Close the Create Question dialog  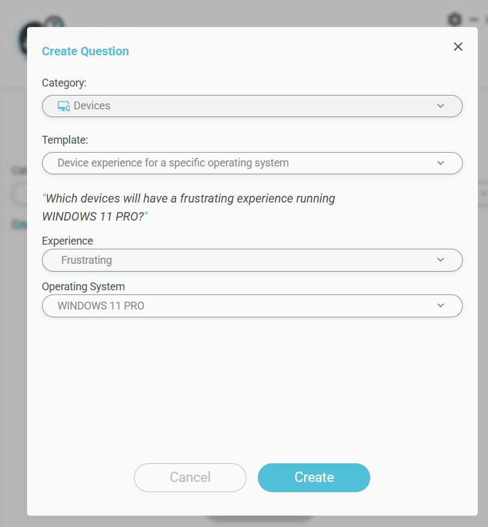[x=458, y=47]
